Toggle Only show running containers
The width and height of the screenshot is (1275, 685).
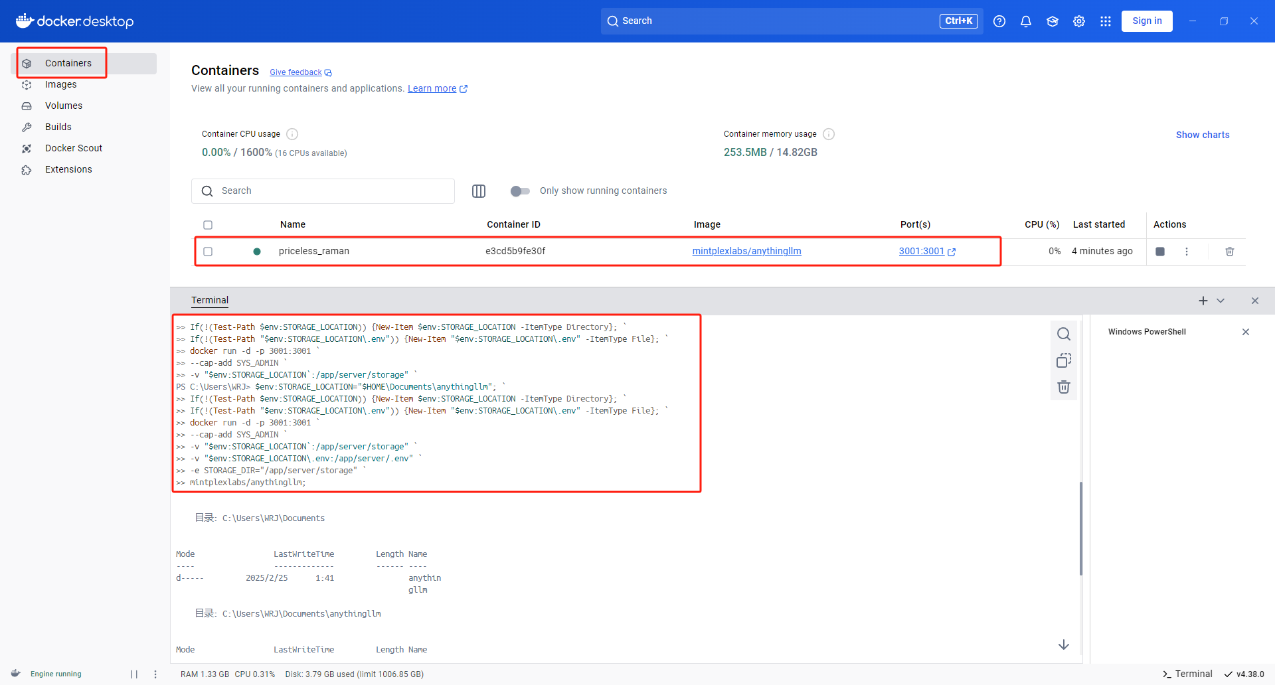[520, 191]
